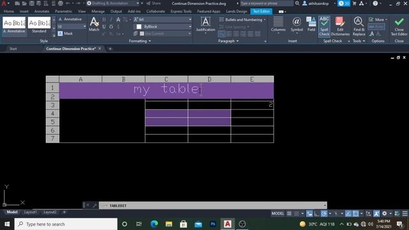Image resolution: width=409 pixels, height=230 pixels.
Task: Open status bar customization menu
Action: [x=405, y=213]
